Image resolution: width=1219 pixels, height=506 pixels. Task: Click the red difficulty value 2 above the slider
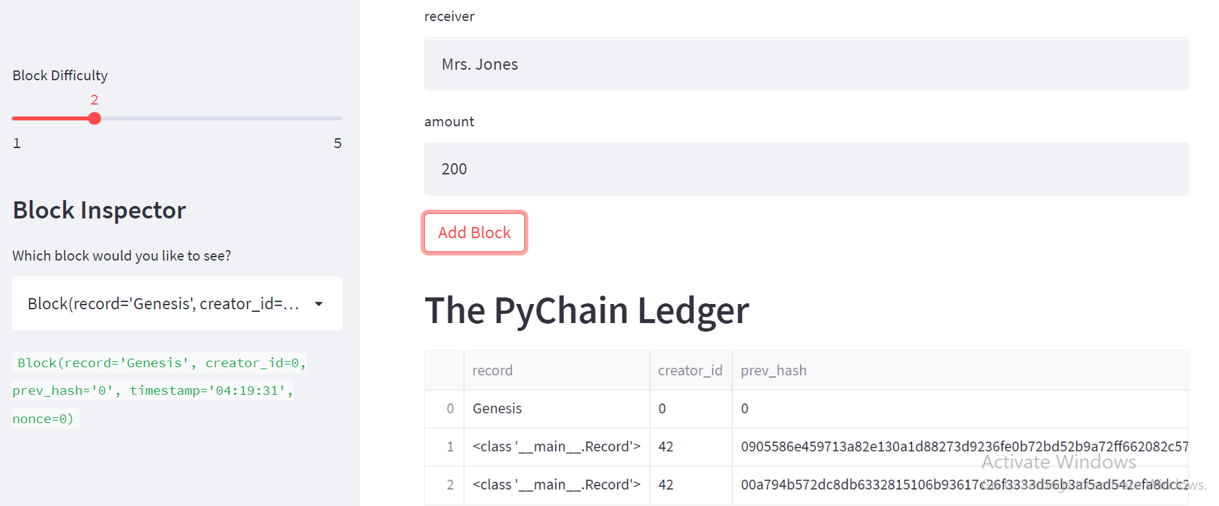tap(94, 99)
